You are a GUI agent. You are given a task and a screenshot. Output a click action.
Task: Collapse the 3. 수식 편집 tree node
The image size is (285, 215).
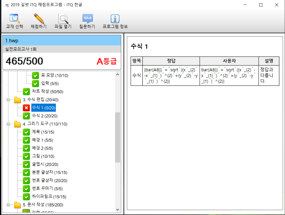[8, 100]
